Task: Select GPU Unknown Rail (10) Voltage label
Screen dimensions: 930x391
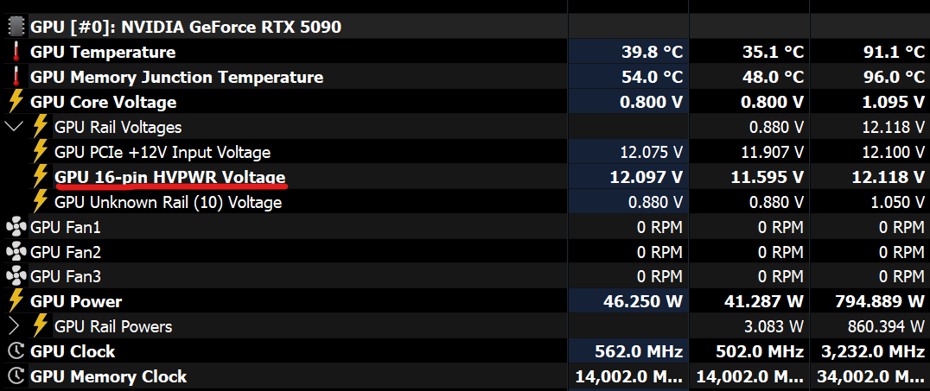Action: 168,203
